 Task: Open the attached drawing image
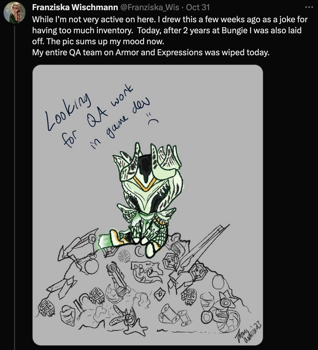pos(148,205)
